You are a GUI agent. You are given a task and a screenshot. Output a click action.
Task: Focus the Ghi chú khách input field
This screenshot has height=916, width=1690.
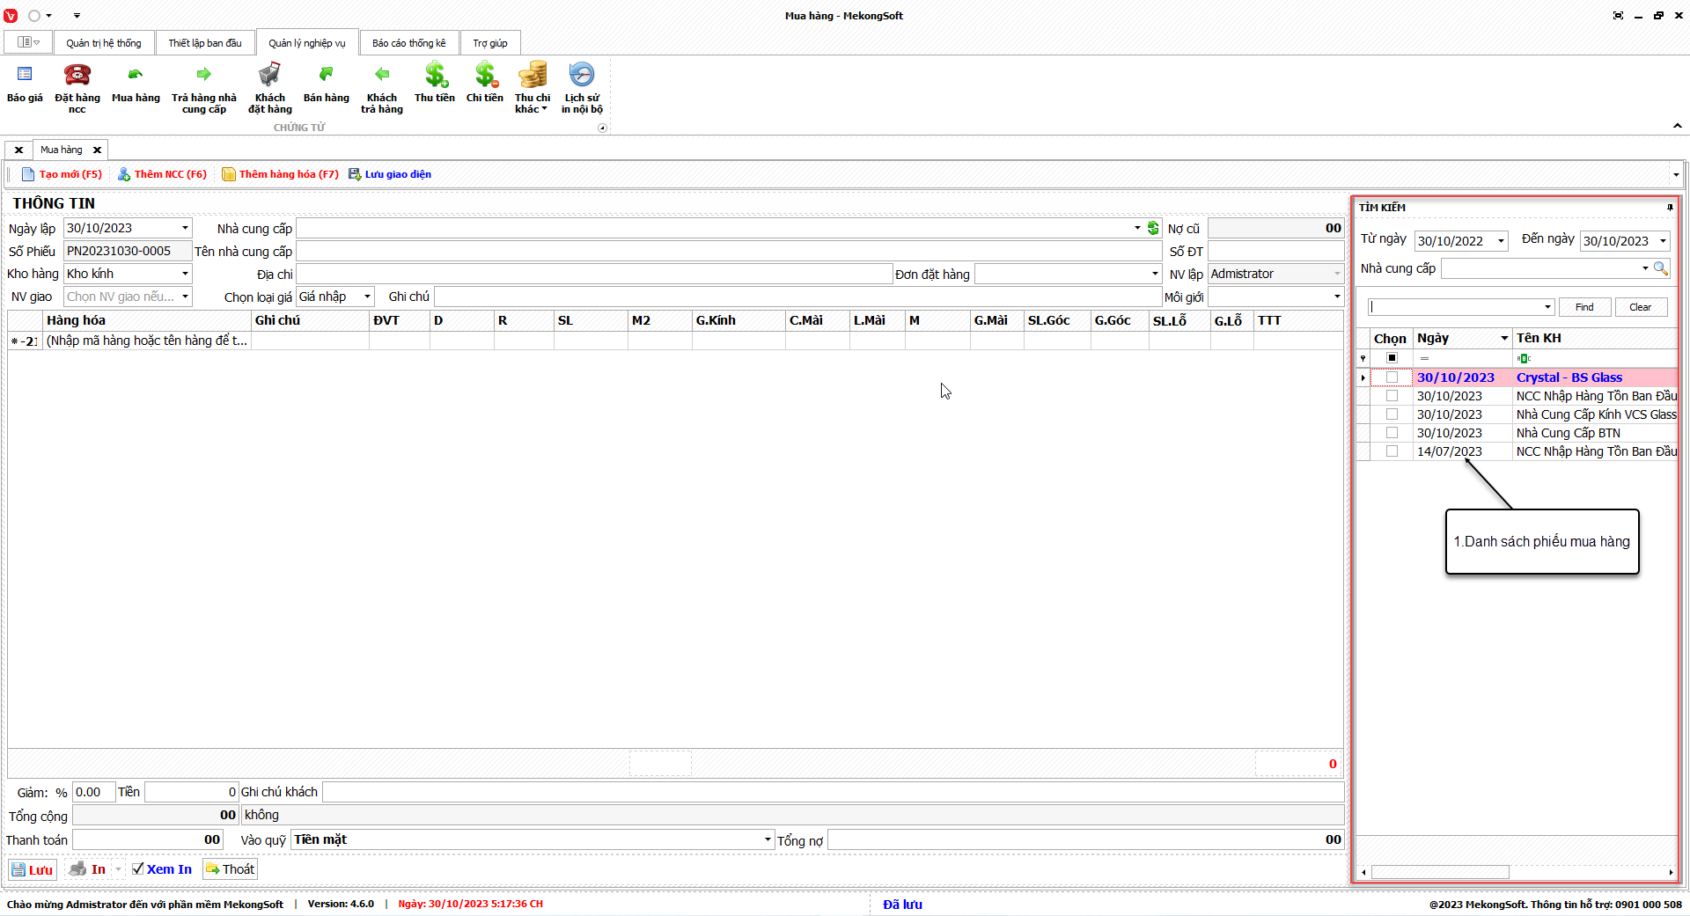(x=833, y=792)
